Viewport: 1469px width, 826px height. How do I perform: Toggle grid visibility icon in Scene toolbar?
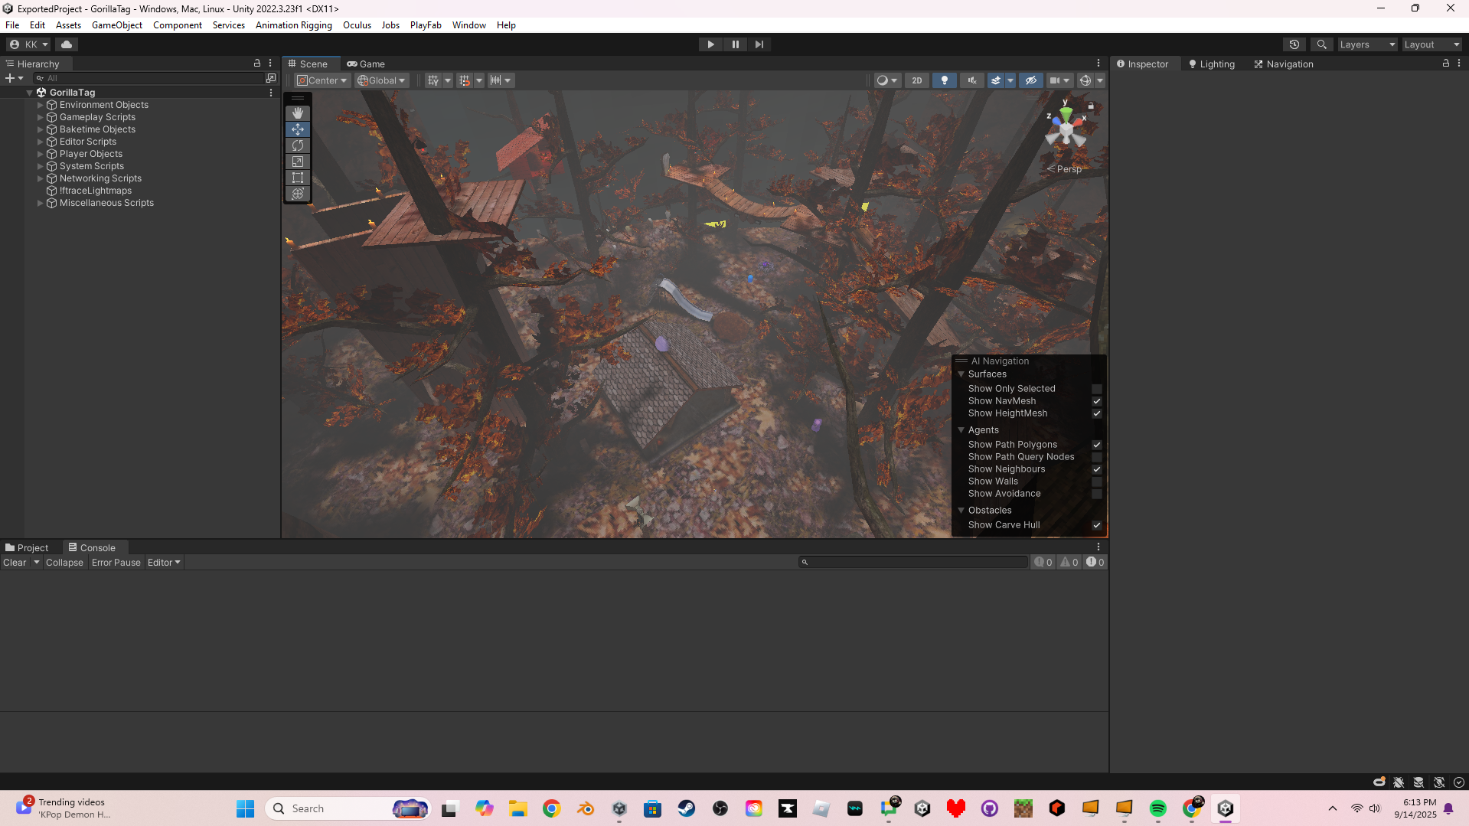tap(433, 80)
